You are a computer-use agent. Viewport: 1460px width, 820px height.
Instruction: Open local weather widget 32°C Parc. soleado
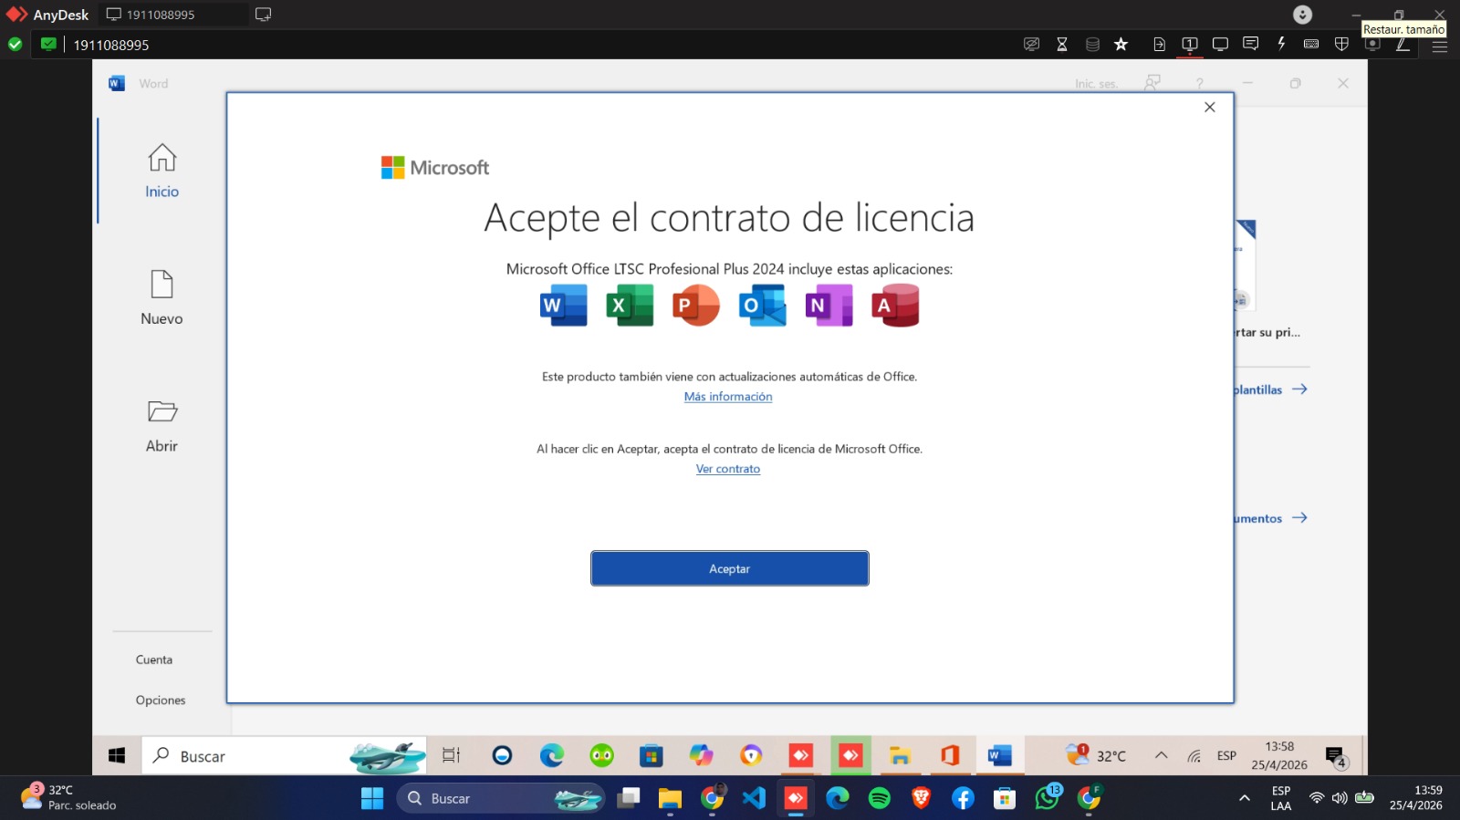[69, 797]
